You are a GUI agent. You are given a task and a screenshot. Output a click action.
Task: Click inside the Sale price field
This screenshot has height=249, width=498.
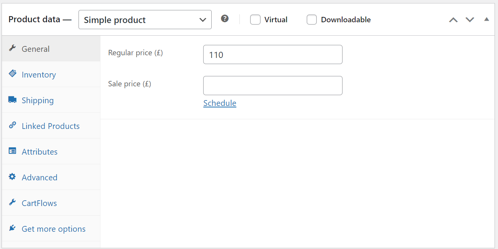(x=272, y=85)
